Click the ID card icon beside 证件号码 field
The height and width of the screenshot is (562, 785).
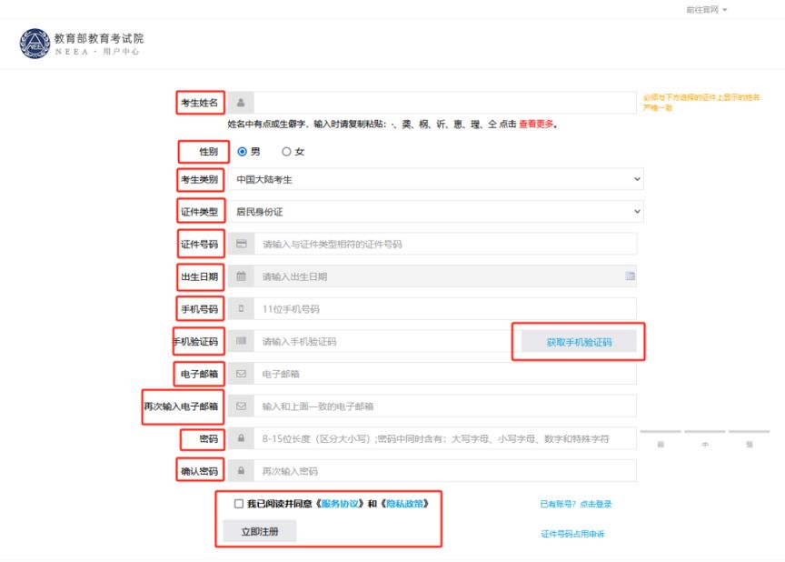click(242, 244)
